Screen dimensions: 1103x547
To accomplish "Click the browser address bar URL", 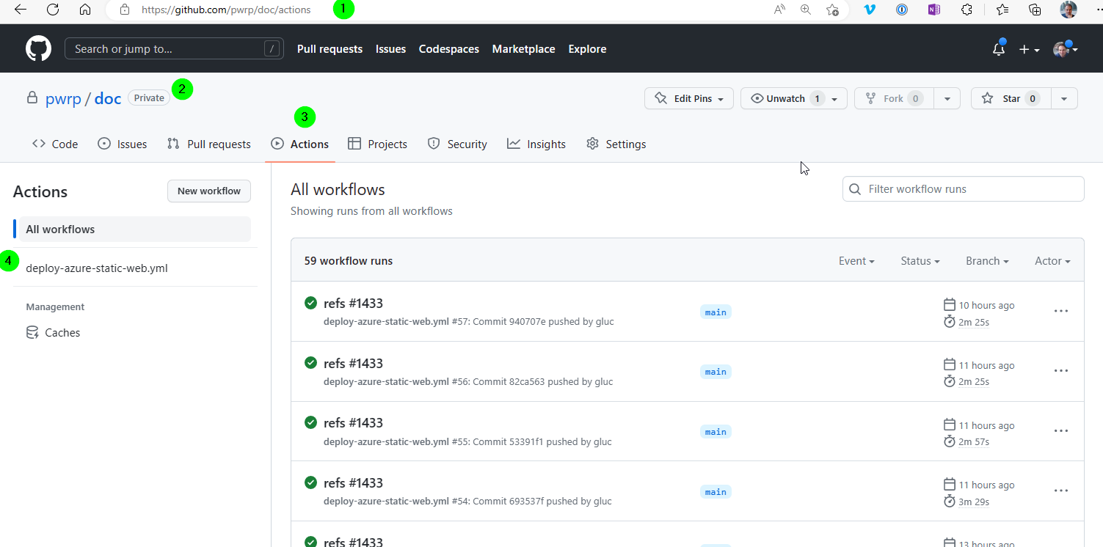I will pos(226,10).
